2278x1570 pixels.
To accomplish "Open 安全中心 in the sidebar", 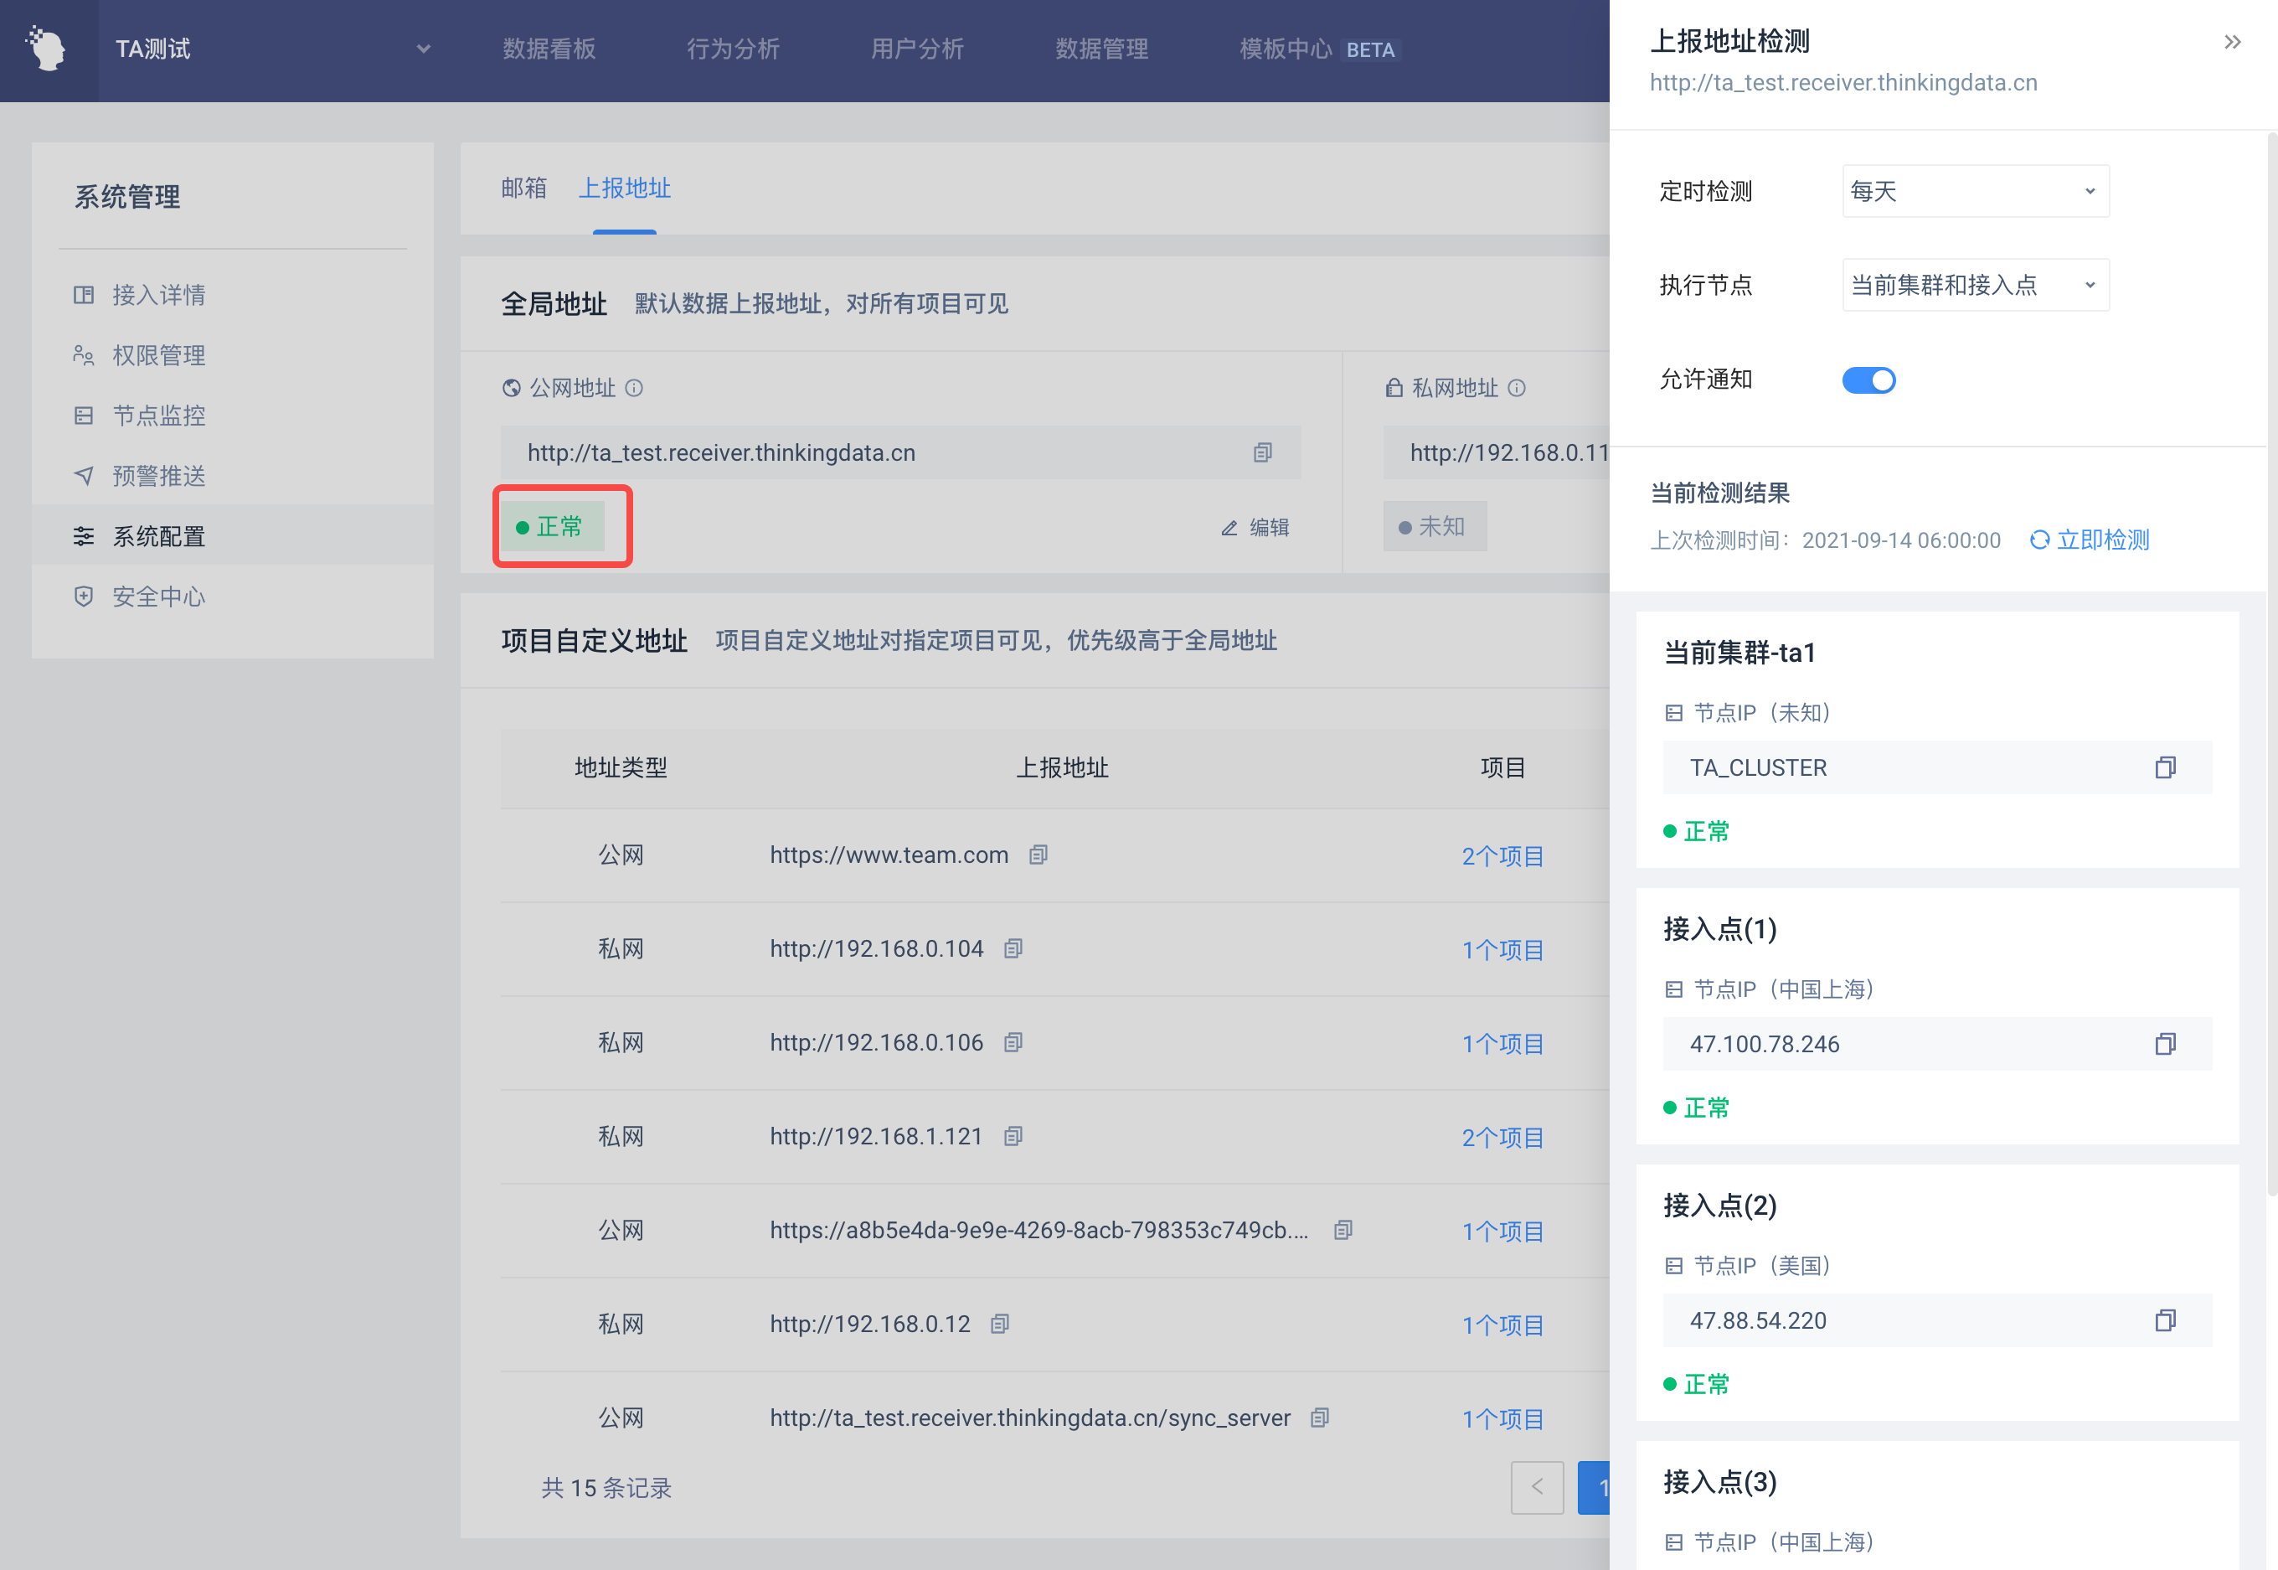I will 232,596.
